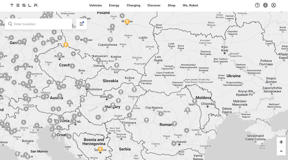Select the supercharger marker near Târgu Mureș
Viewport: 288px width, 160px height.
point(161,114)
